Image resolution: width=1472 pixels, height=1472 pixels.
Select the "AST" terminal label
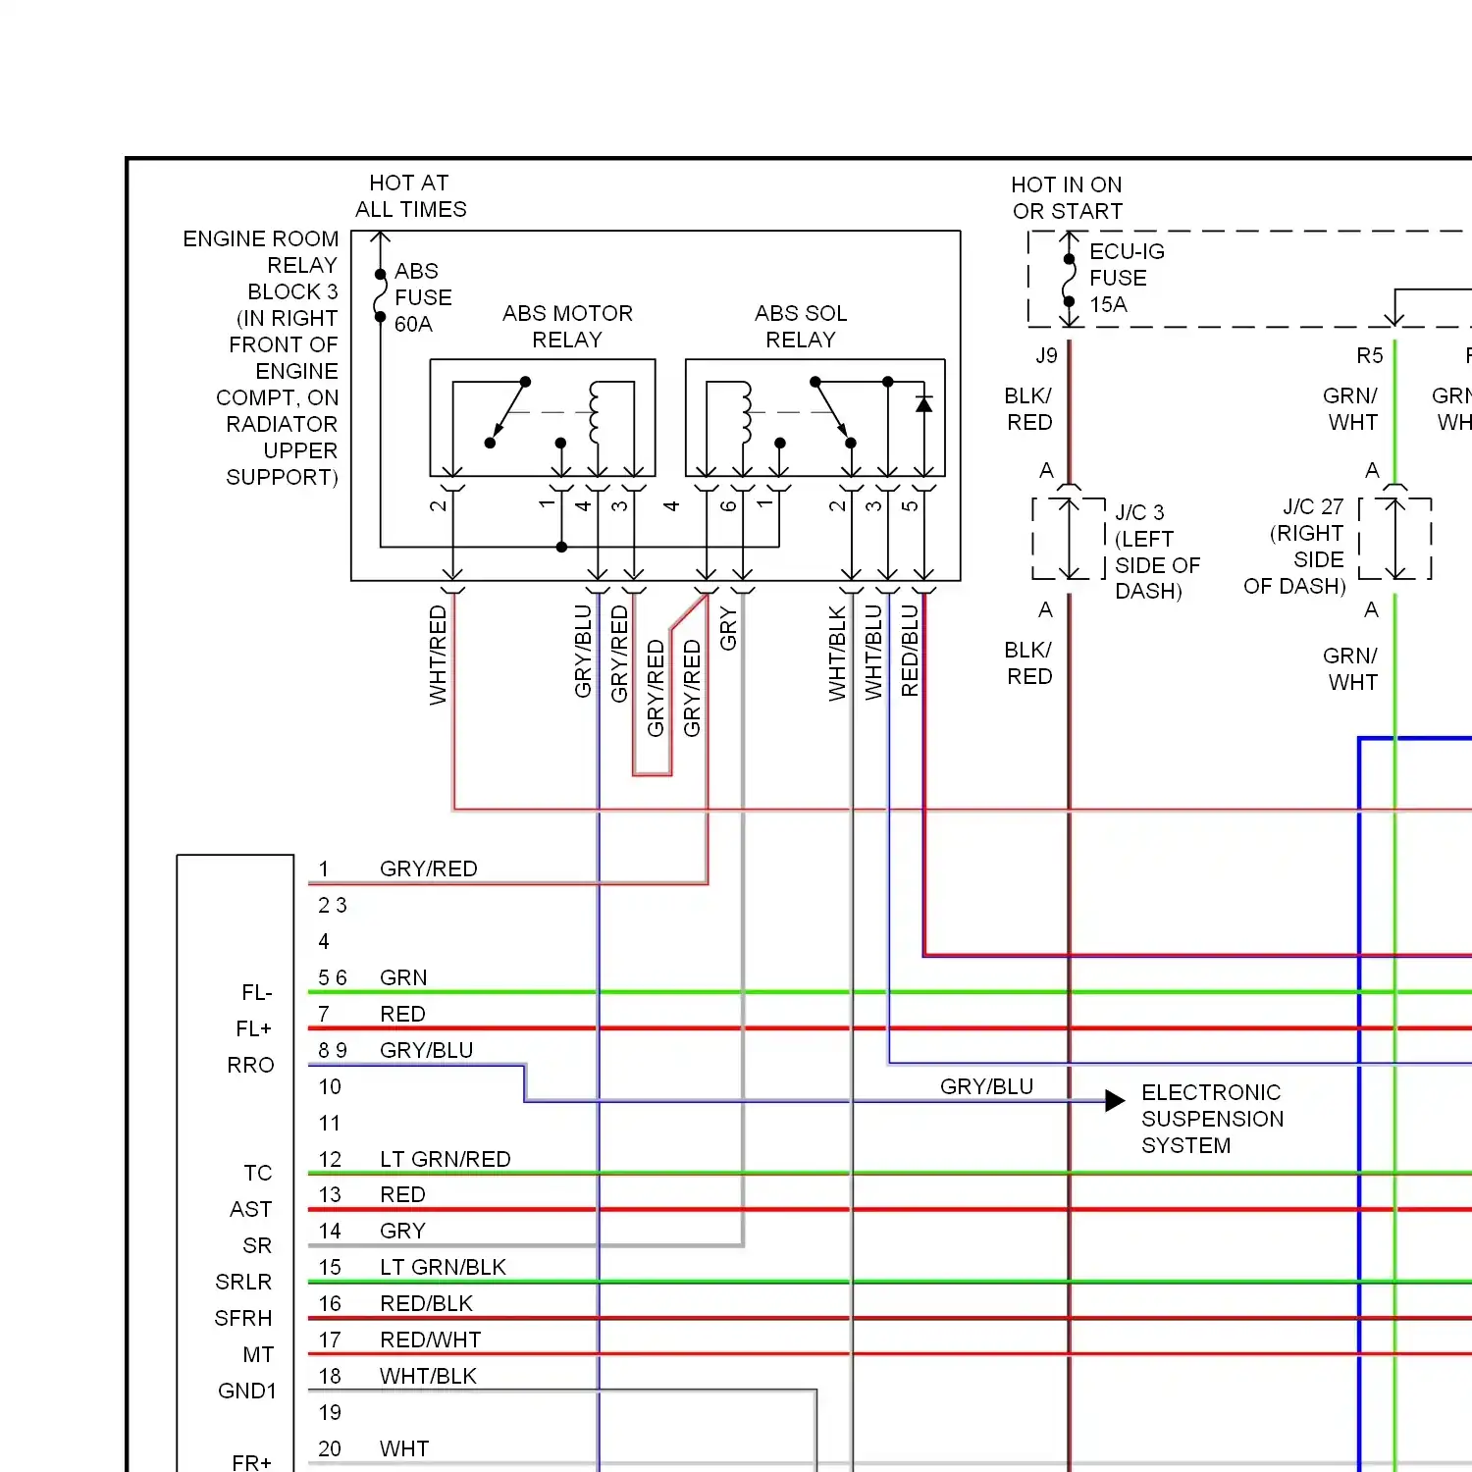click(250, 1209)
